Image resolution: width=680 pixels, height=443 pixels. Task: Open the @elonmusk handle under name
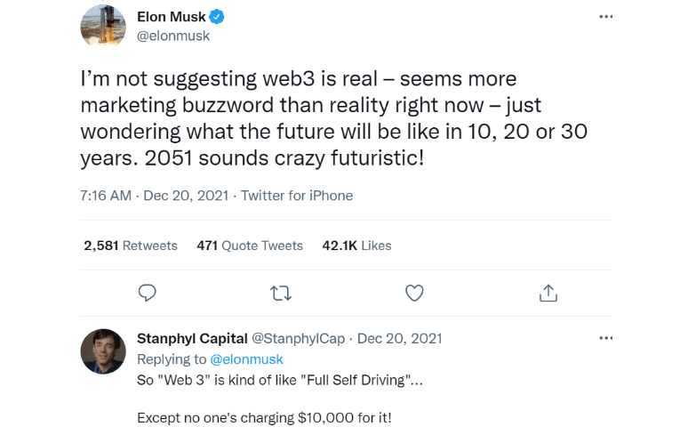tap(173, 36)
